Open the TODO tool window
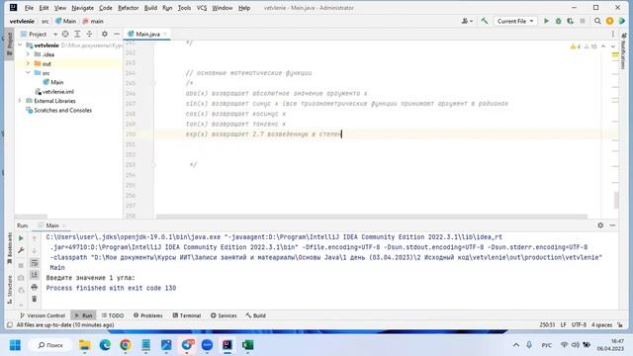The image size is (633, 356). coord(113,315)
